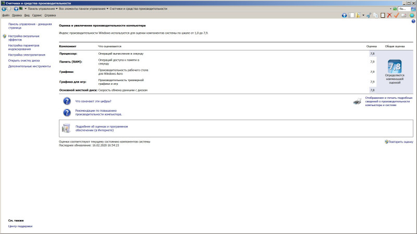The image size is (417, 234).
Task: Click the shield icon by 'Настройка визуальных эффектов'
Action: point(5,36)
